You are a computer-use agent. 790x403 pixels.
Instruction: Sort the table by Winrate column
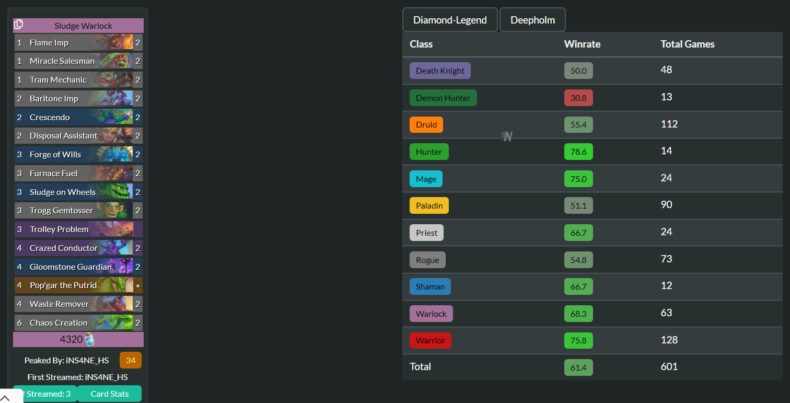point(582,44)
